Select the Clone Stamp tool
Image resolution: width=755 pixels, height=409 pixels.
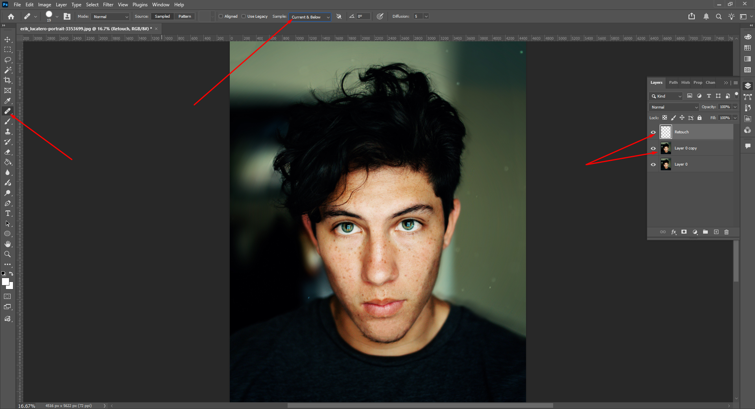pyautogui.click(x=7, y=132)
